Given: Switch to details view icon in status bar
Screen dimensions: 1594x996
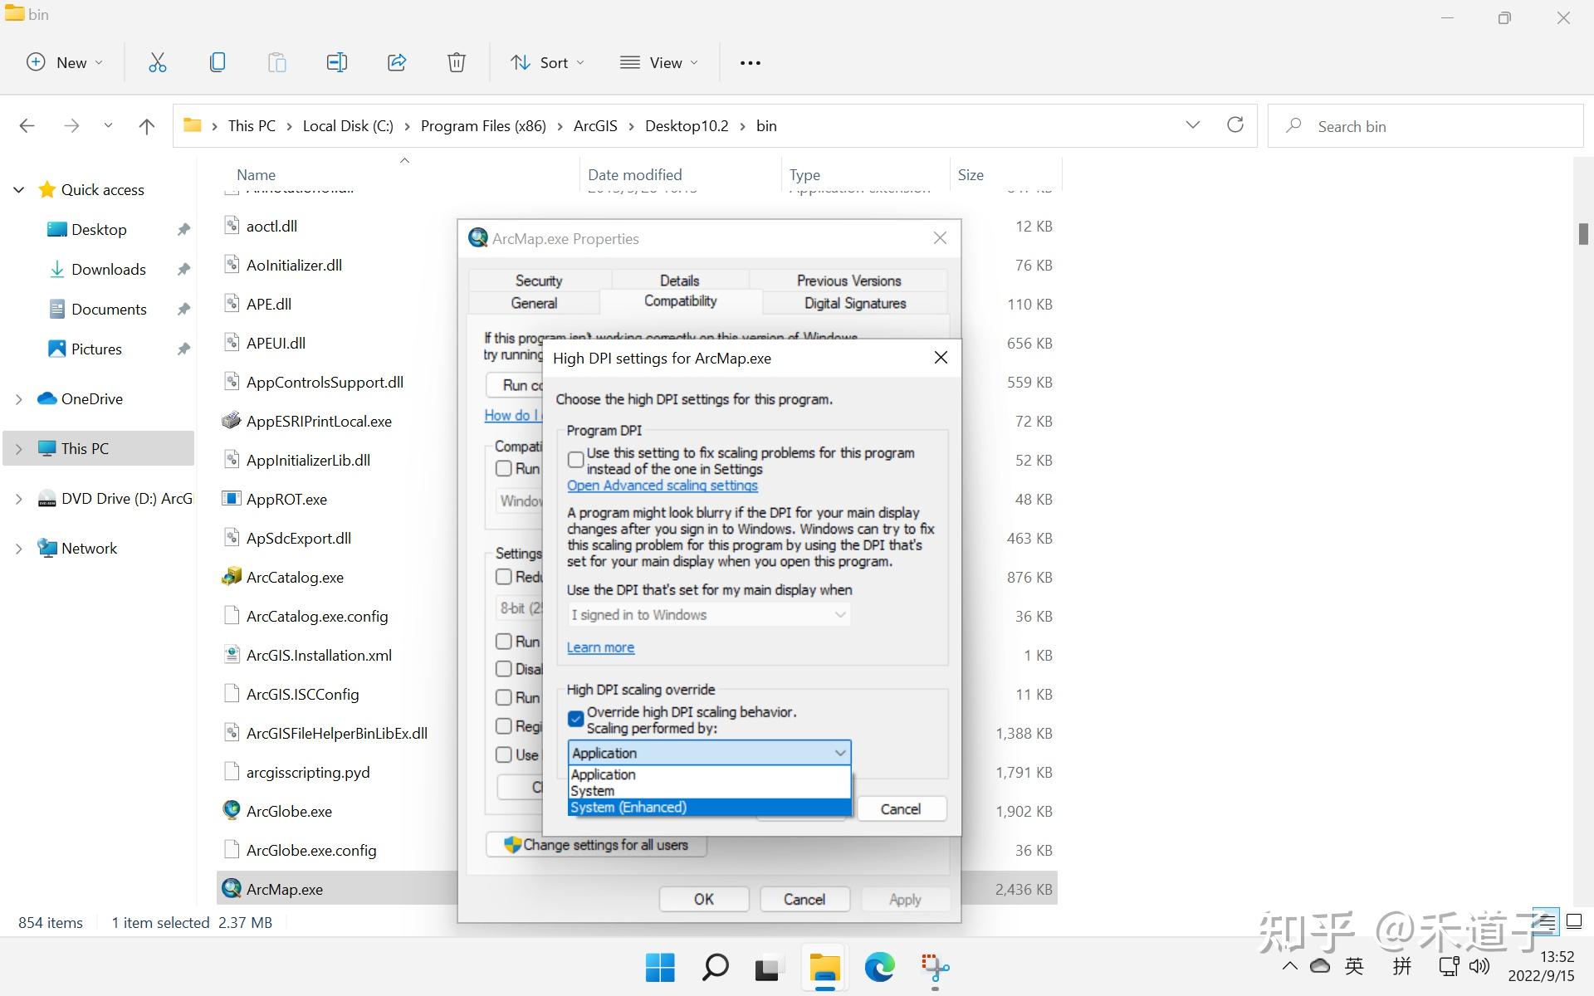Looking at the screenshot, I should [x=1546, y=921].
